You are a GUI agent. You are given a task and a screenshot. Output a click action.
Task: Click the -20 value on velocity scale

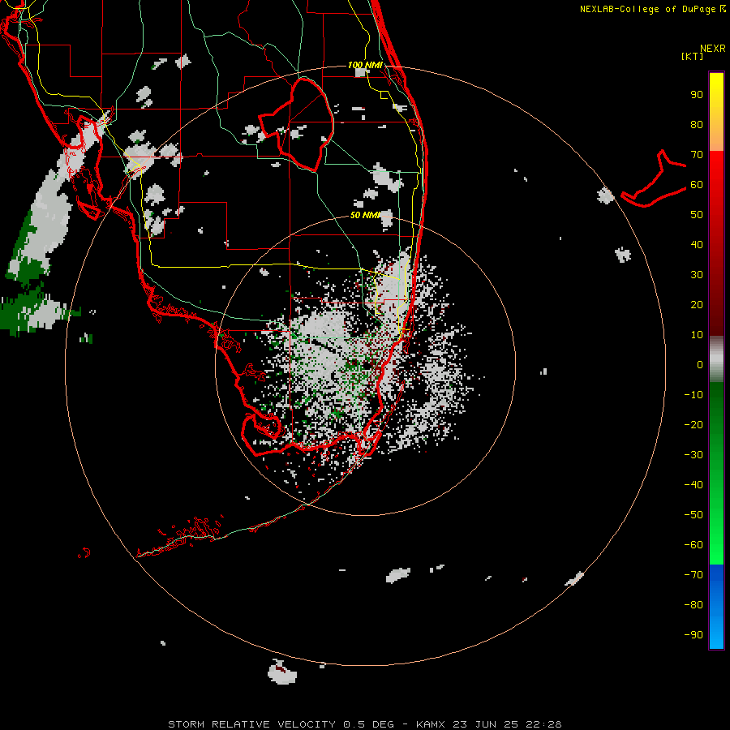tap(693, 424)
